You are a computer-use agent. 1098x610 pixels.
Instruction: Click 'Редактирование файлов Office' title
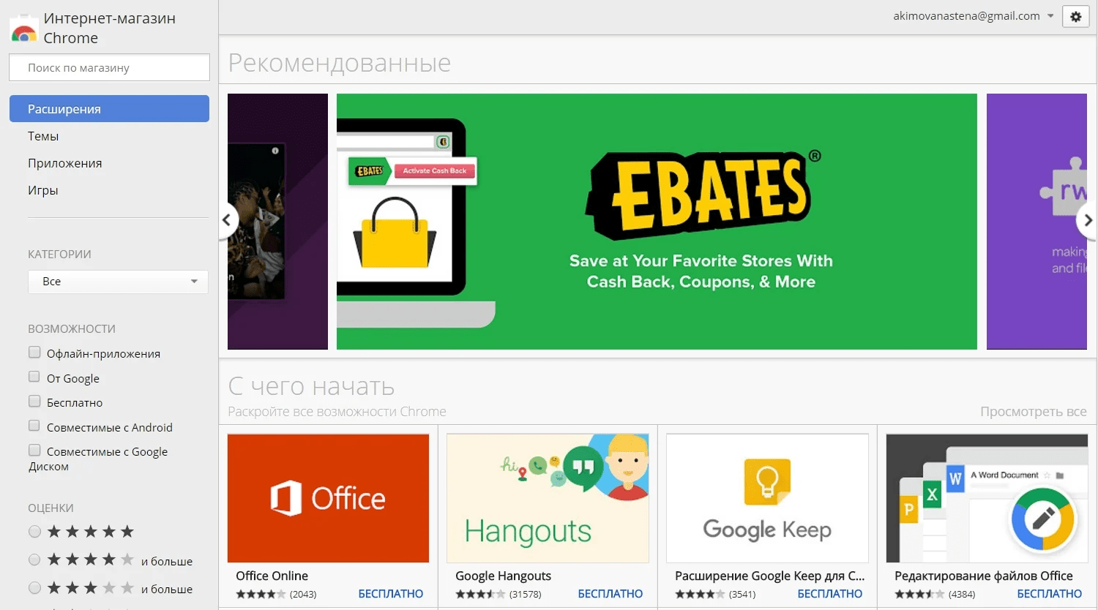983,576
